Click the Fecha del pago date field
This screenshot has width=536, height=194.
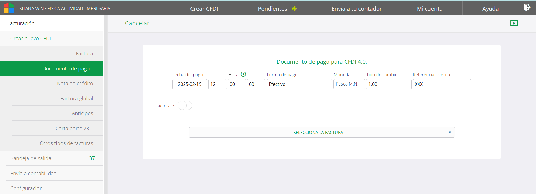pyautogui.click(x=190, y=84)
